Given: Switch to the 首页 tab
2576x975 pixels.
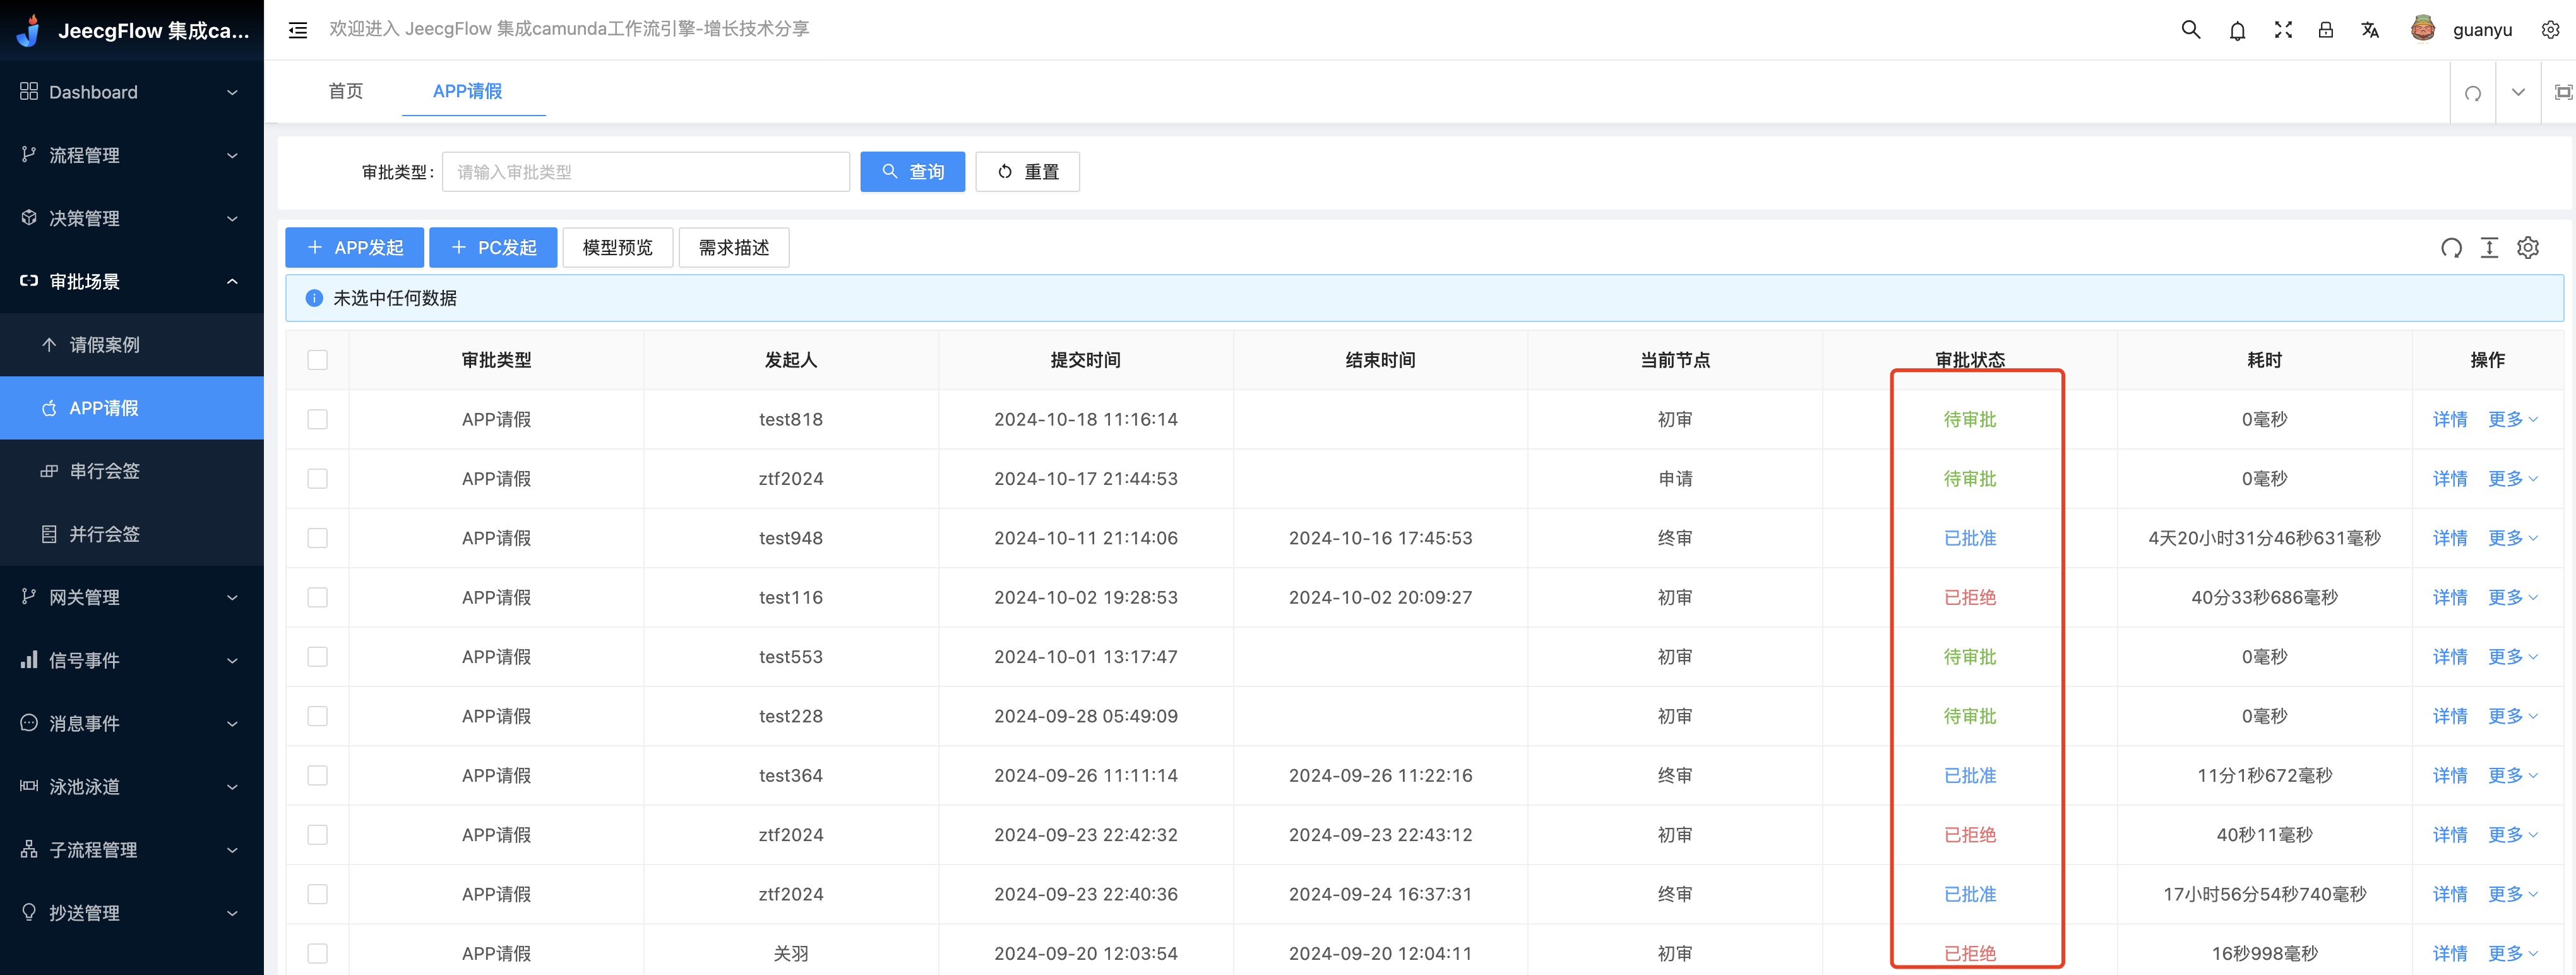Looking at the screenshot, I should (x=345, y=91).
